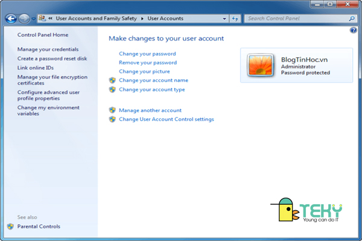Click the BlogTinHoc.vn account flower picture

(x=261, y=65)
